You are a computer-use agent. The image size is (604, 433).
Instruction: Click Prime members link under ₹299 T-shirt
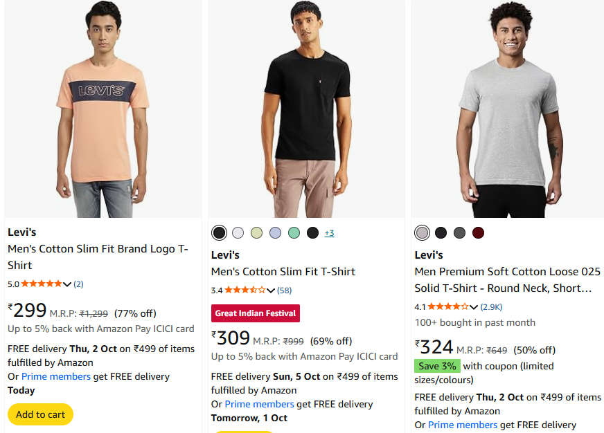[56, 377]
